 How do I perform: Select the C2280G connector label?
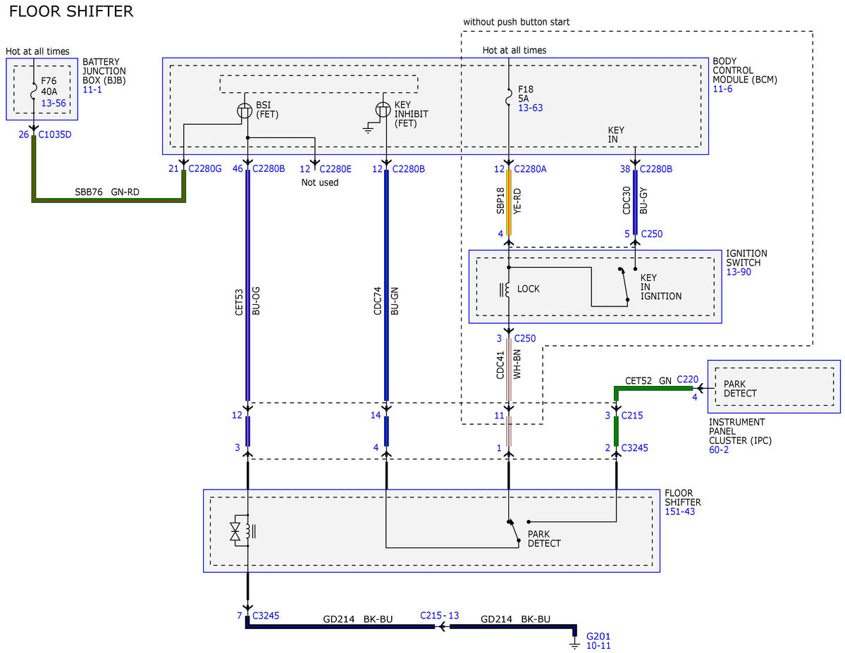(x=205, y=168)
